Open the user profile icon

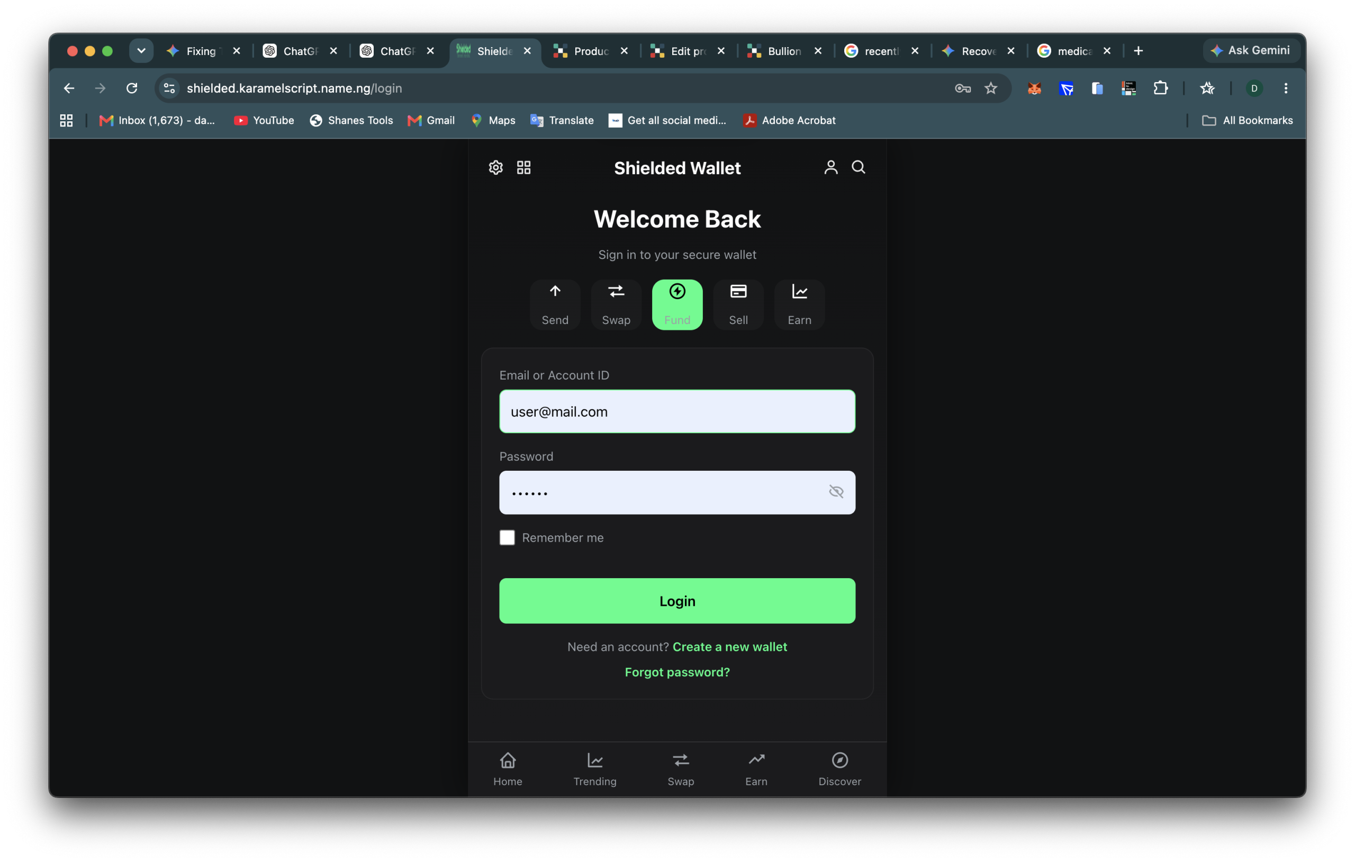[x=830, y=167]
